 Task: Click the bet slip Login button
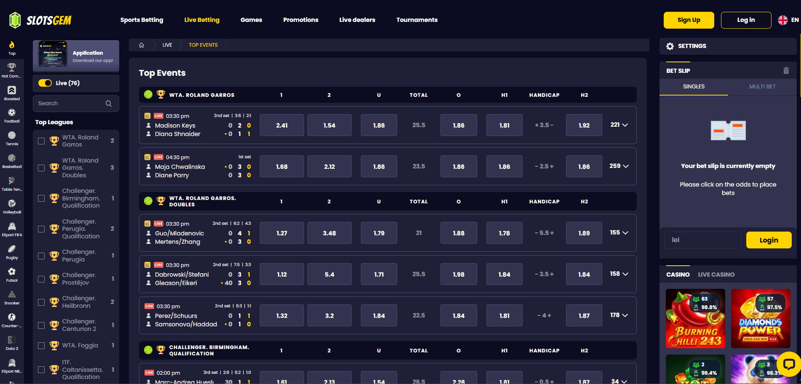click(x=769, y=240)
